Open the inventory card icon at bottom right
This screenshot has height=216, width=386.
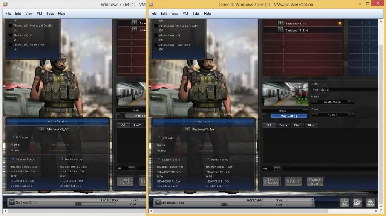(357, 202)
